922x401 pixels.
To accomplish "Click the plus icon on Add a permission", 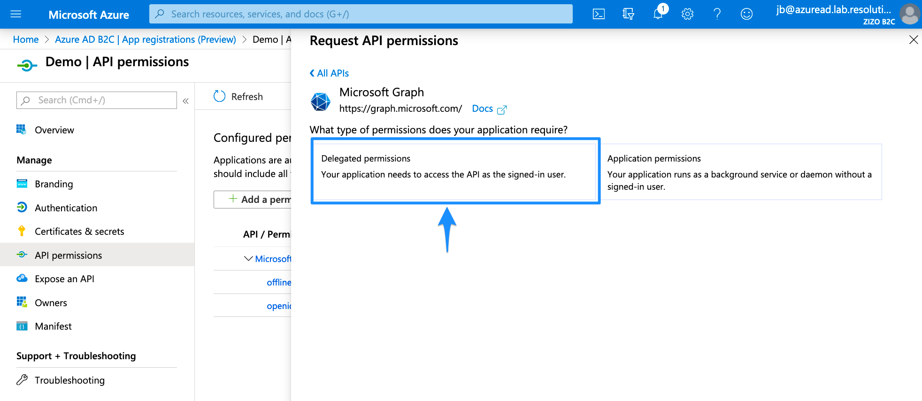I will coord(233,199).
